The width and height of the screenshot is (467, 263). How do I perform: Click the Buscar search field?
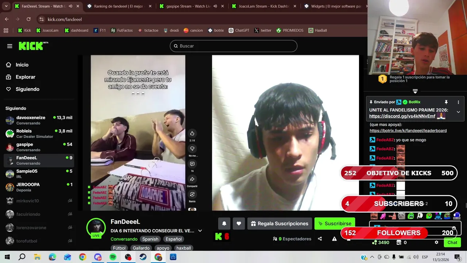pyautogui.click(x=233, y=46)
